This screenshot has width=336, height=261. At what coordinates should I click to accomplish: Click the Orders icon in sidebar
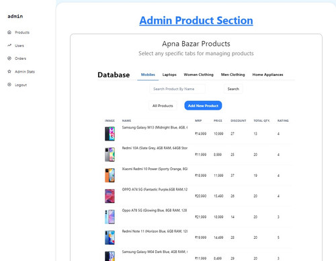point(9,59)
